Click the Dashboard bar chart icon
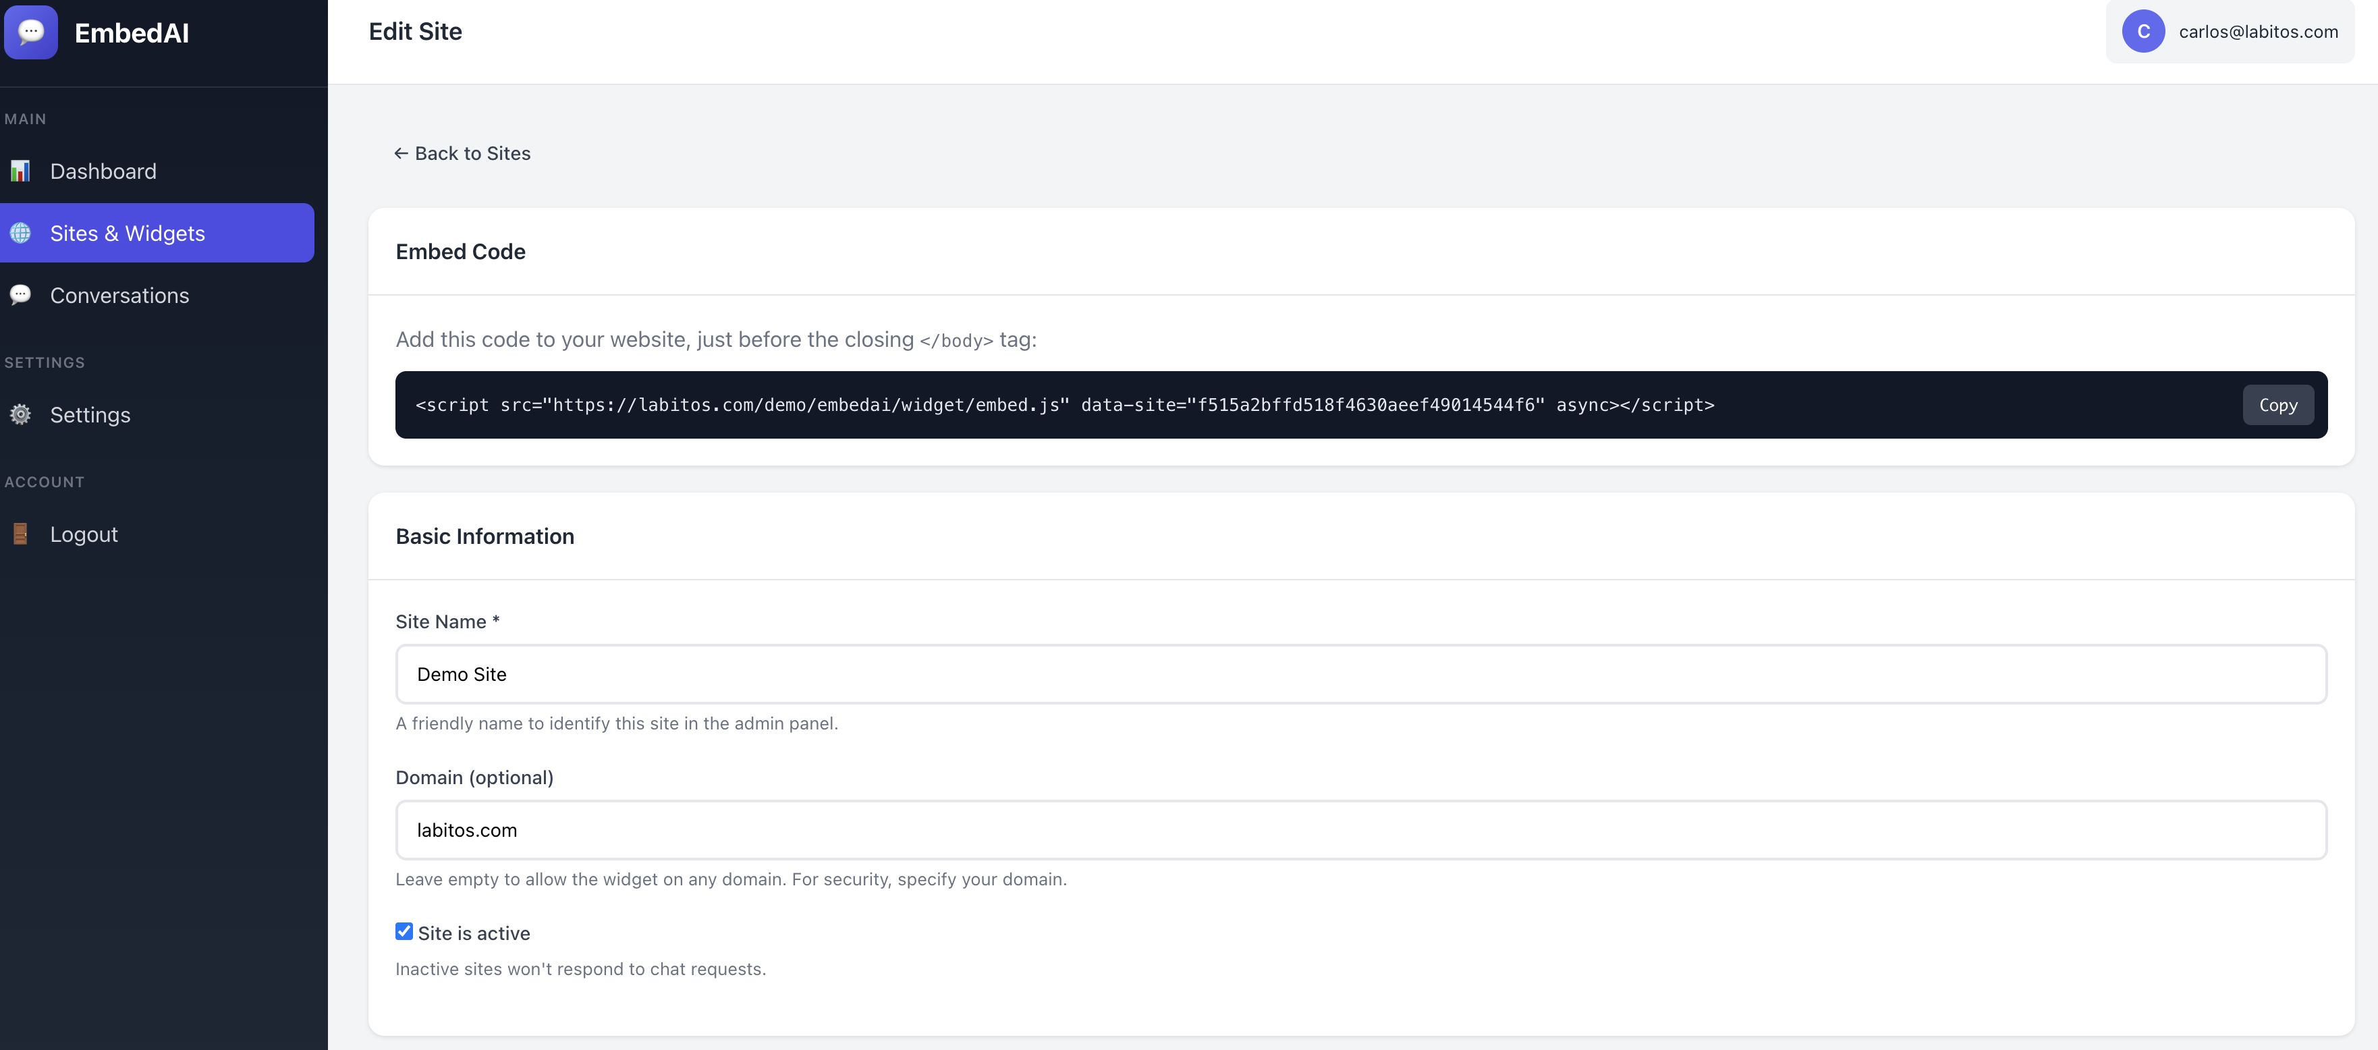This screenshot has width=2378, height=1050. pos(20,171)
